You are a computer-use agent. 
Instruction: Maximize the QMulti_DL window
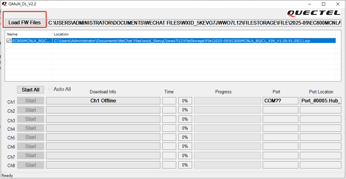coord(324,4)
